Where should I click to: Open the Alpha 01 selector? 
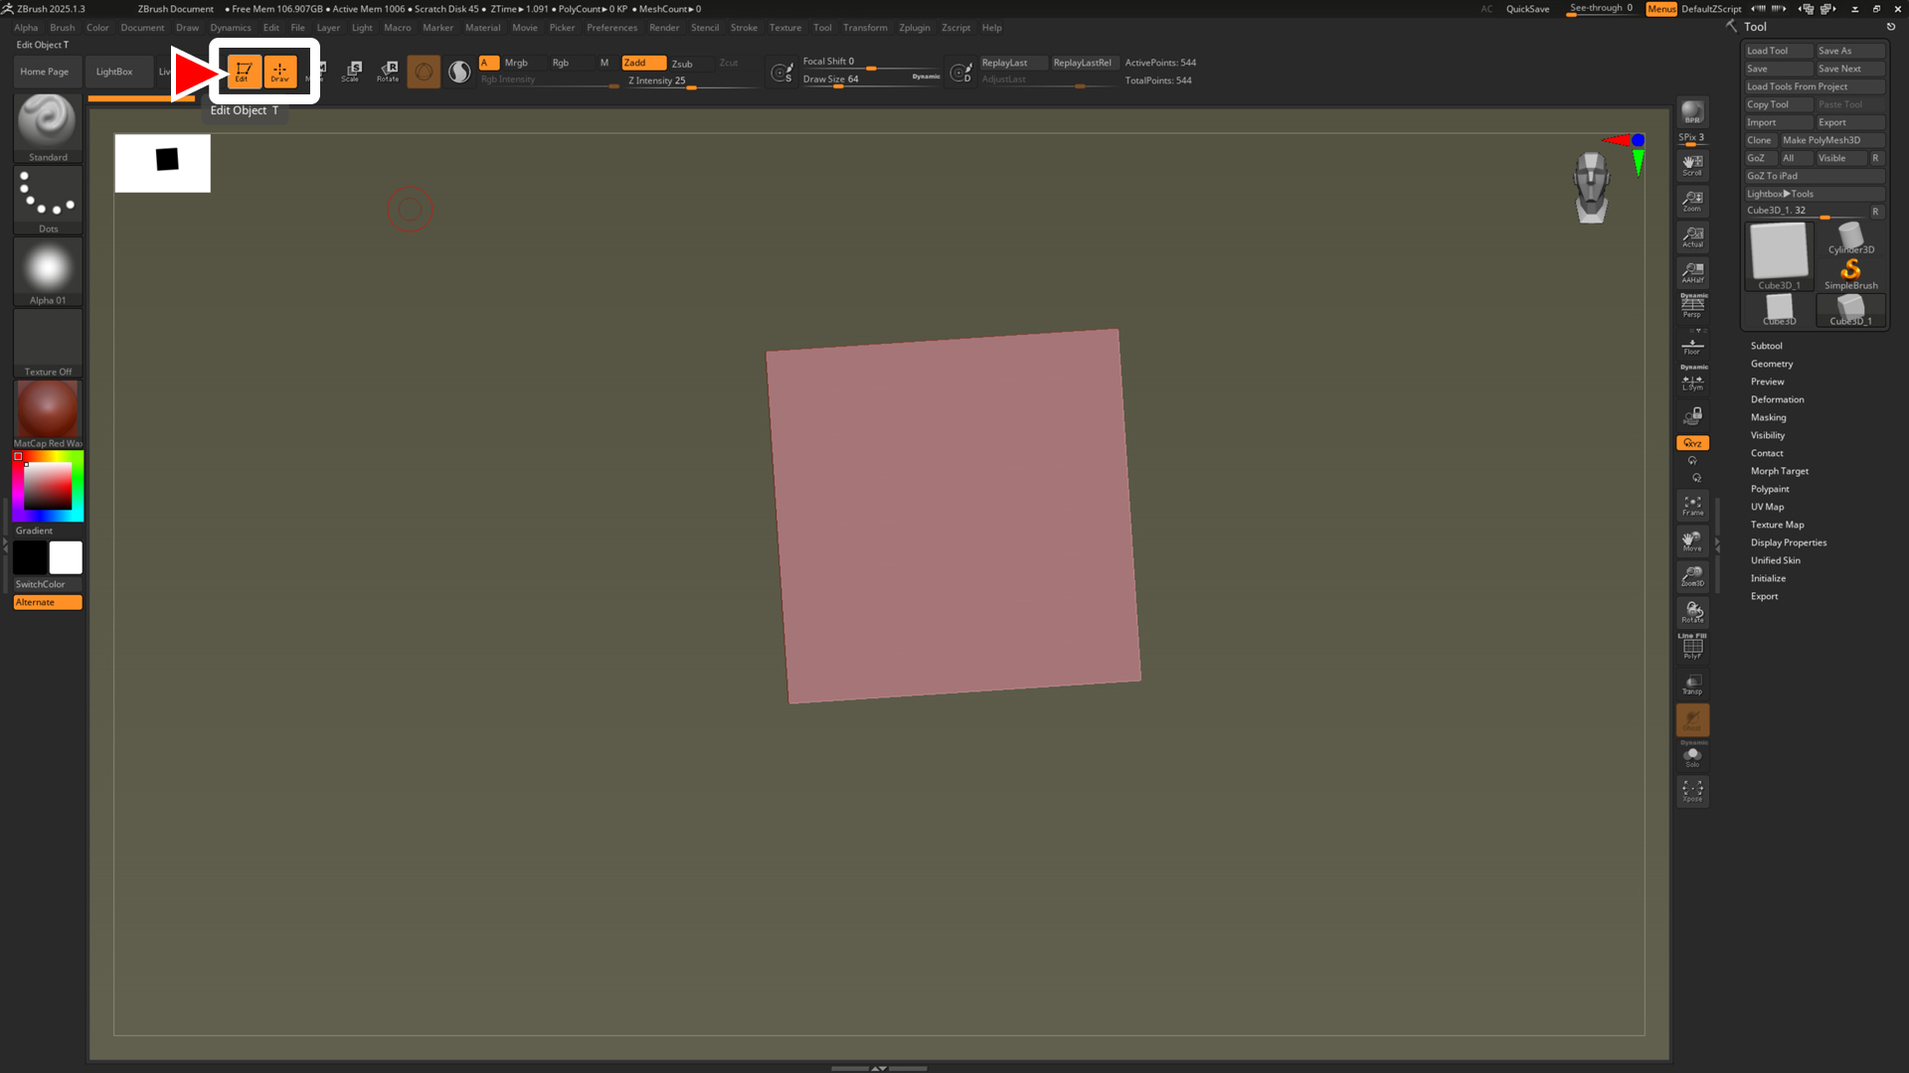[48, 271]
